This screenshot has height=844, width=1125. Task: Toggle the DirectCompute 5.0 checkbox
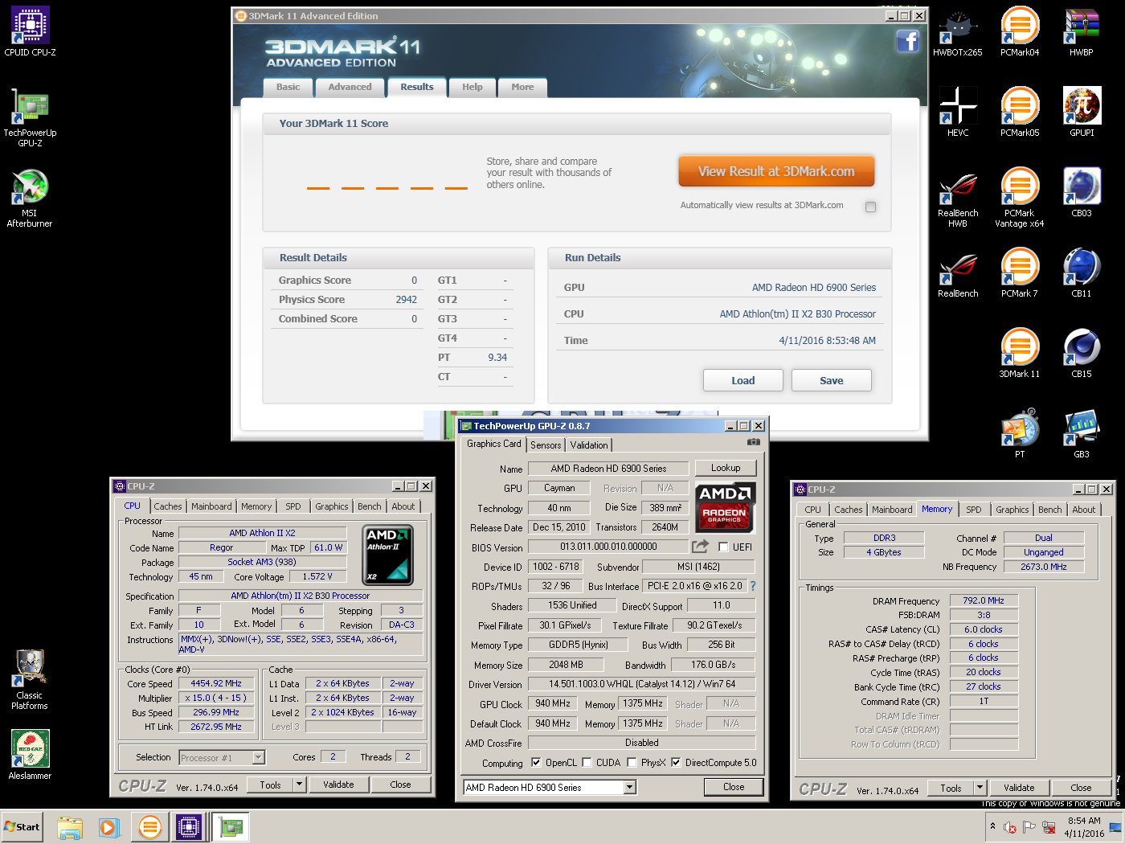(676, 763)
